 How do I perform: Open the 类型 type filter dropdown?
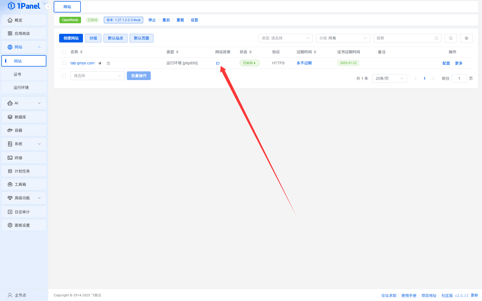[x=285, y=38]
